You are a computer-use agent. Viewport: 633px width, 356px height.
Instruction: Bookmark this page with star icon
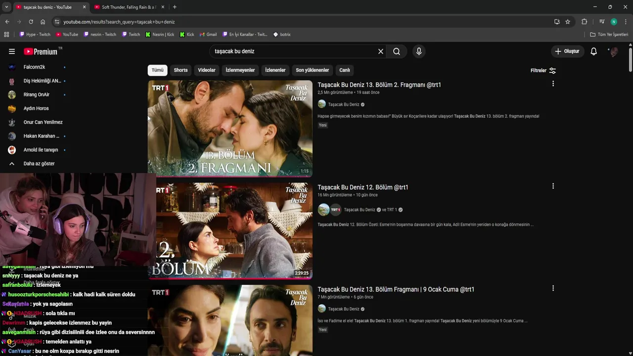pos(568,22)
